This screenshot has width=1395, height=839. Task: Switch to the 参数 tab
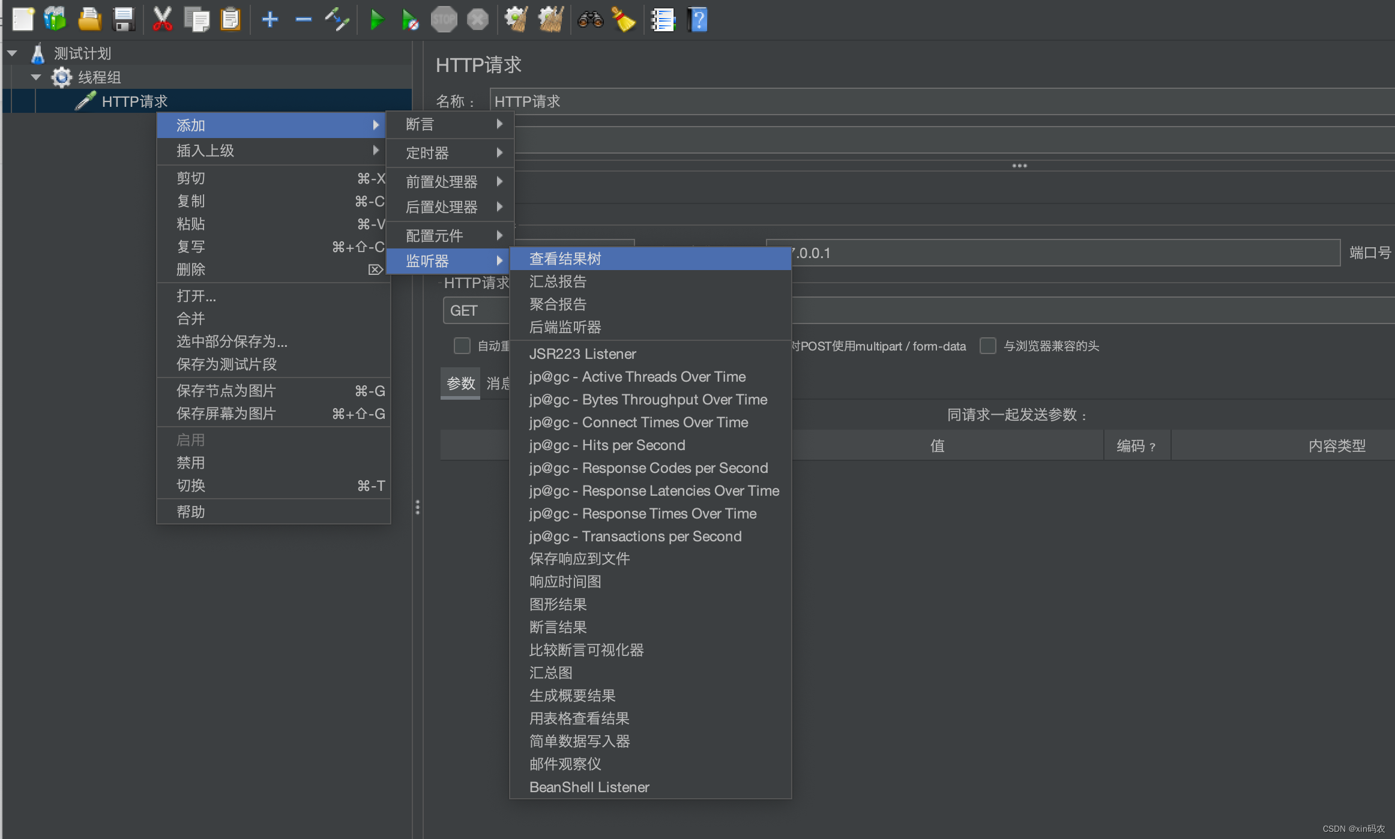coord(460,383)
